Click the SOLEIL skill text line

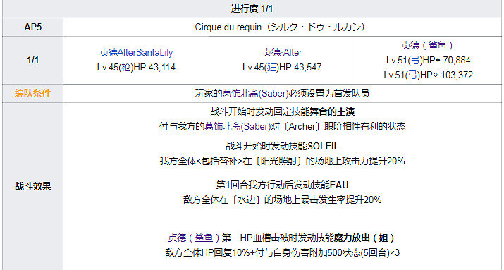point(282,146)
